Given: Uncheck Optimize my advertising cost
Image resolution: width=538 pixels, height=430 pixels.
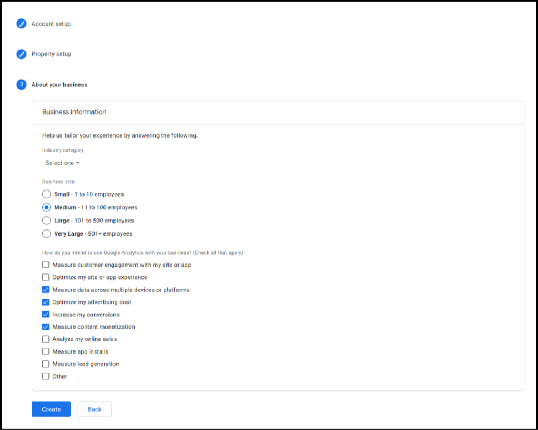Looking at the screenshot, I should pos(46,302).
